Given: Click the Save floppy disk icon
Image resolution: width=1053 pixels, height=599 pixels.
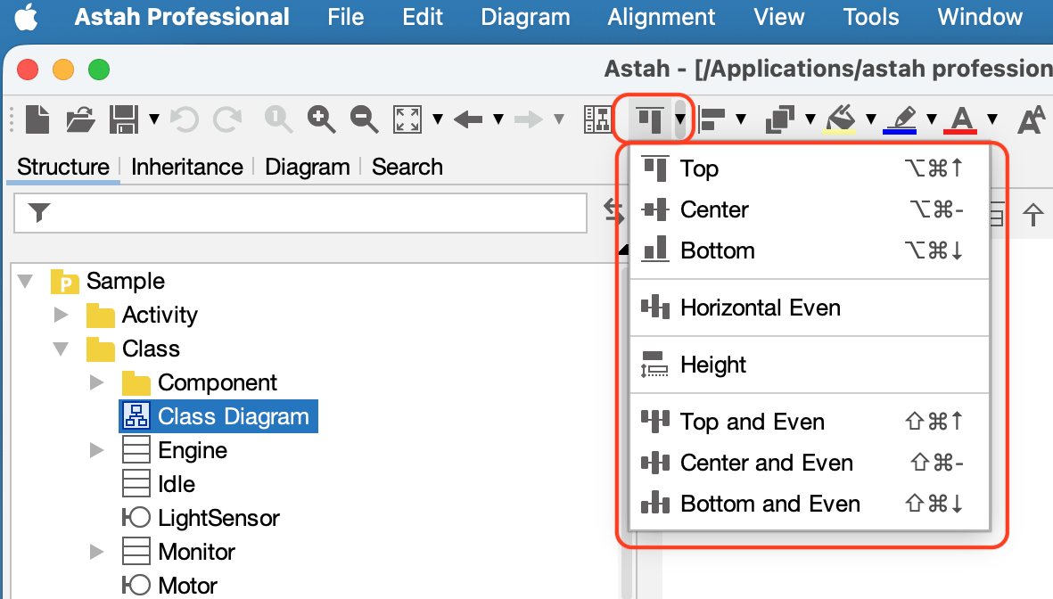Looking at the screenshot, I should click(x=124, y=119).
